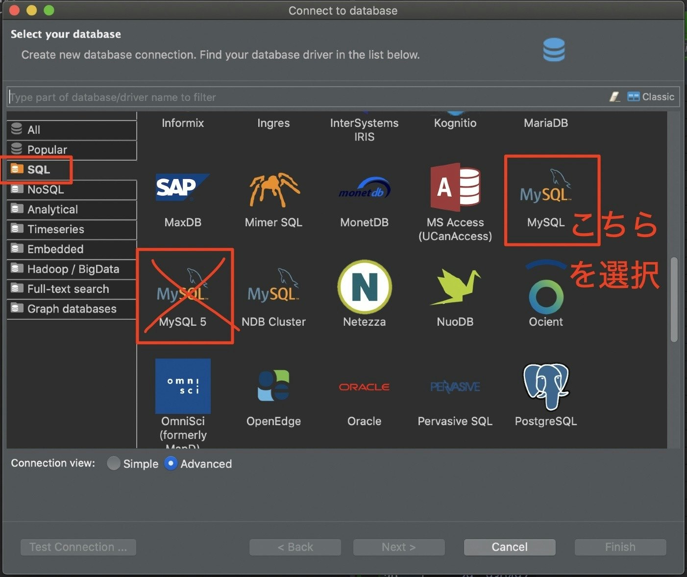This screenshot has height=577, width=687.
Task: Select the Advanced connection view radio
Action: [x=171, y=463]
